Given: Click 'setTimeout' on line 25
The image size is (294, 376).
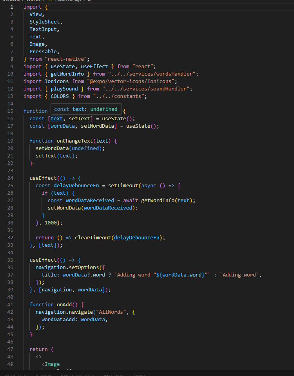Looking at the screenshot, I should tap(123, 185).
